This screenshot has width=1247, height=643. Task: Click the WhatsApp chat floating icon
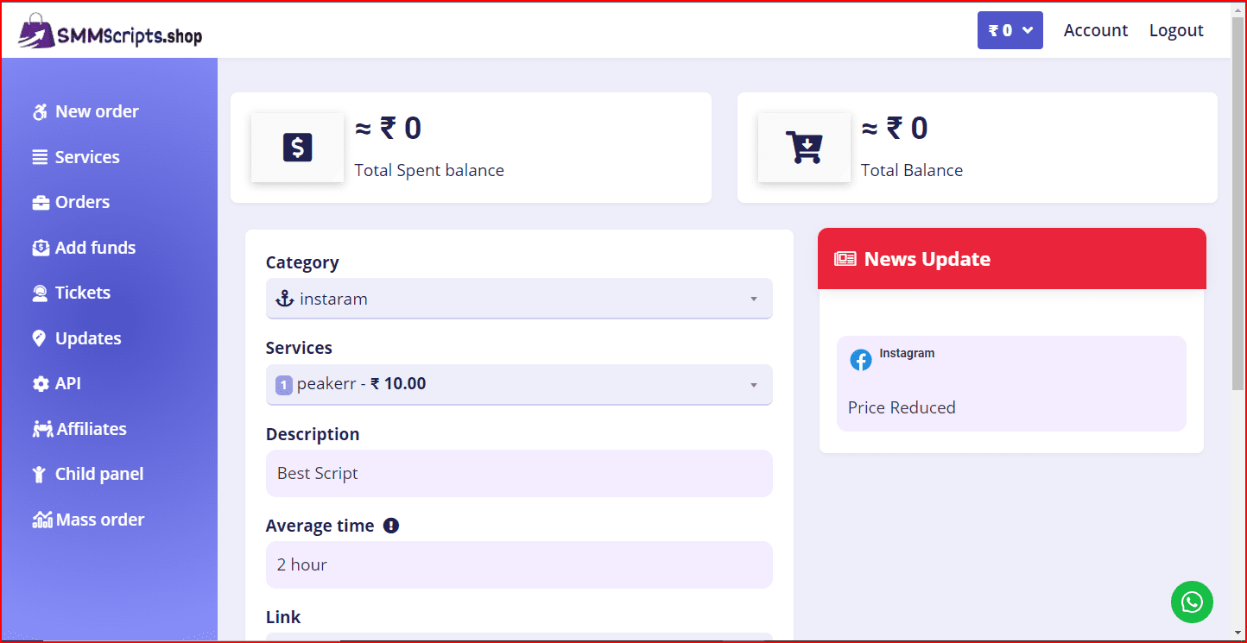(1192, 602)
